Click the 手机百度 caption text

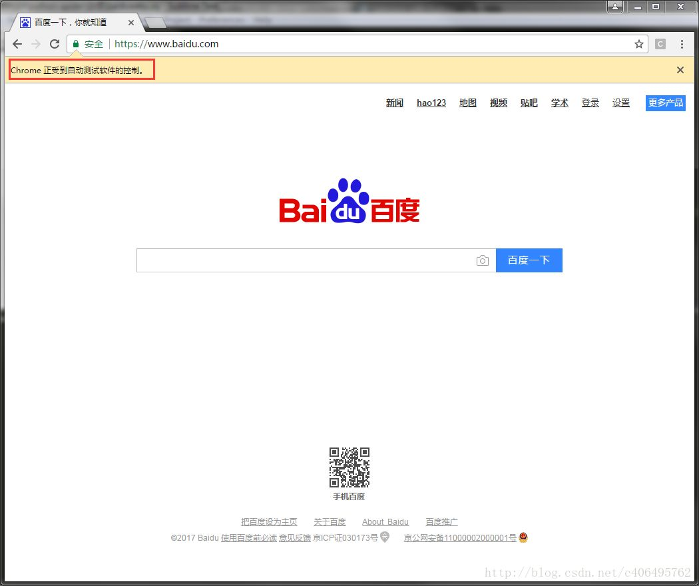click(349, 496)
